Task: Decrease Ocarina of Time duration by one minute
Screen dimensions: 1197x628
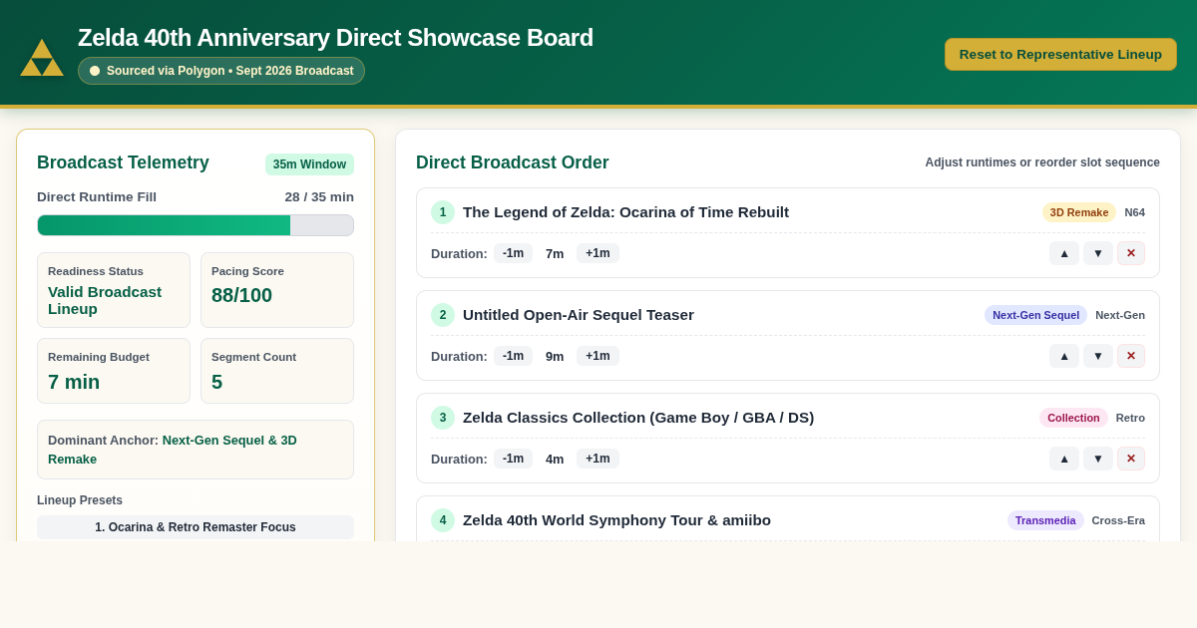Action: click(513, 253)
